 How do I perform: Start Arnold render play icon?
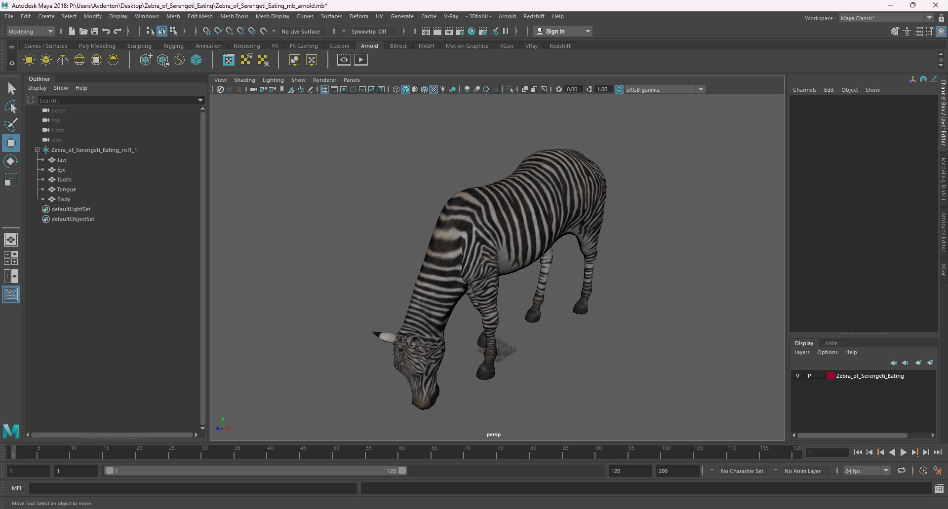[x=361, y=60]
